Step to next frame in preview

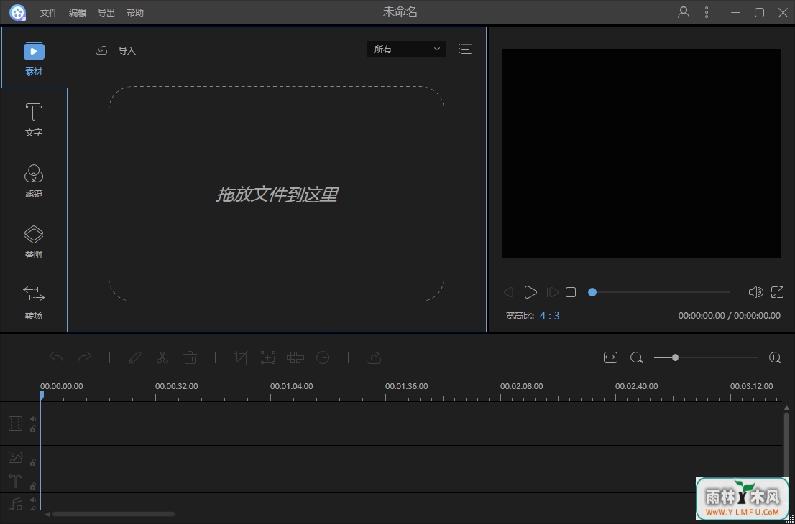coord(552,292)
